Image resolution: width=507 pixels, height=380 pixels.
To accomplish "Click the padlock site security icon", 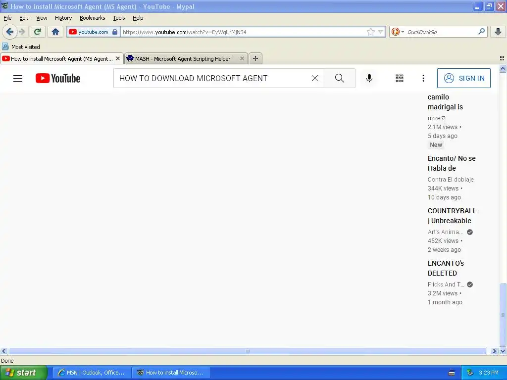I will tap(114, 32).
